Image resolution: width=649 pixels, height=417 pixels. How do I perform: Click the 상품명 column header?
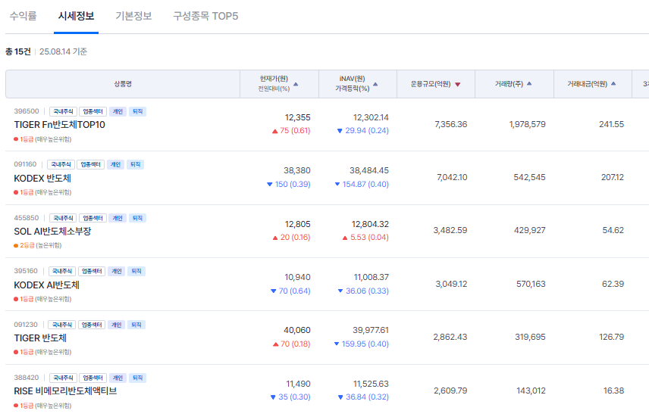(x=123, y=84)
